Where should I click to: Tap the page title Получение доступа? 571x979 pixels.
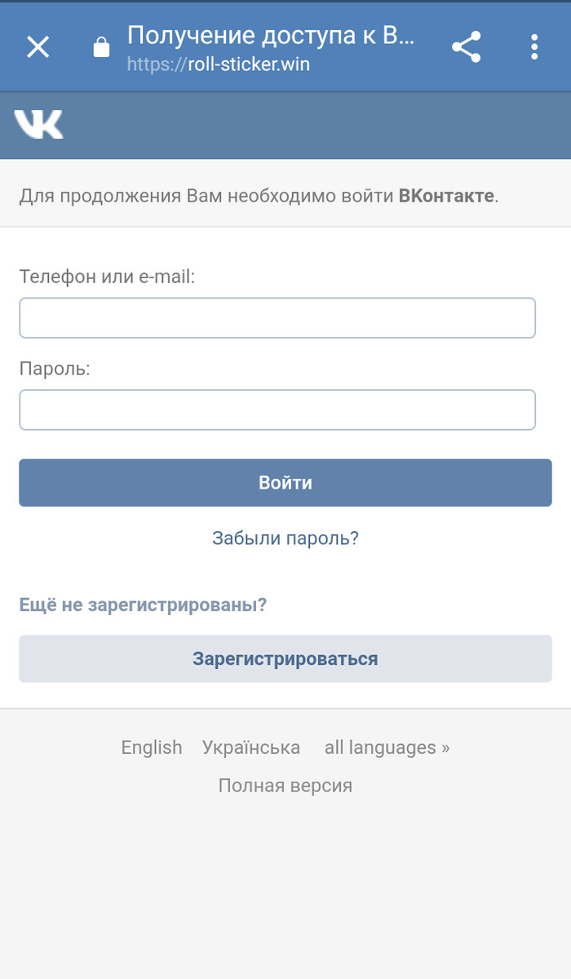pos(271,36)
